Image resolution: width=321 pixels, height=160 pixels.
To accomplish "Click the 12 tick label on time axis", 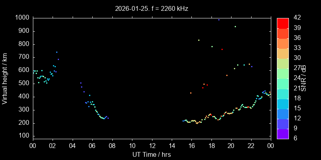I will 152,146.
